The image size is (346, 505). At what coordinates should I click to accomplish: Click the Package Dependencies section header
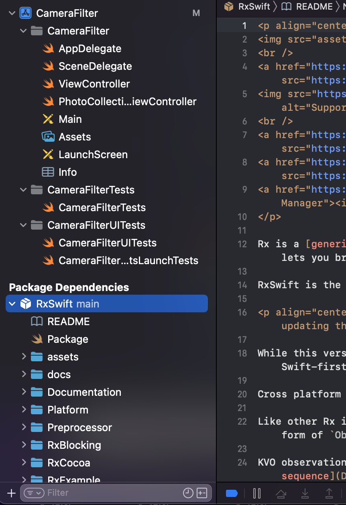click(x=69, y=287)
